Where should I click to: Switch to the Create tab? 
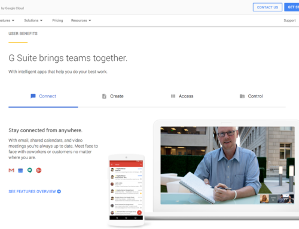(x=112, y=96)
